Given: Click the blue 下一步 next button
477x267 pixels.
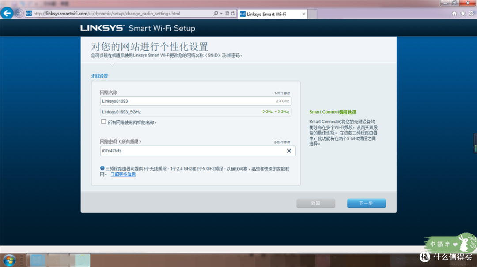Looking at the screenshot, I should tap(366, 203).
